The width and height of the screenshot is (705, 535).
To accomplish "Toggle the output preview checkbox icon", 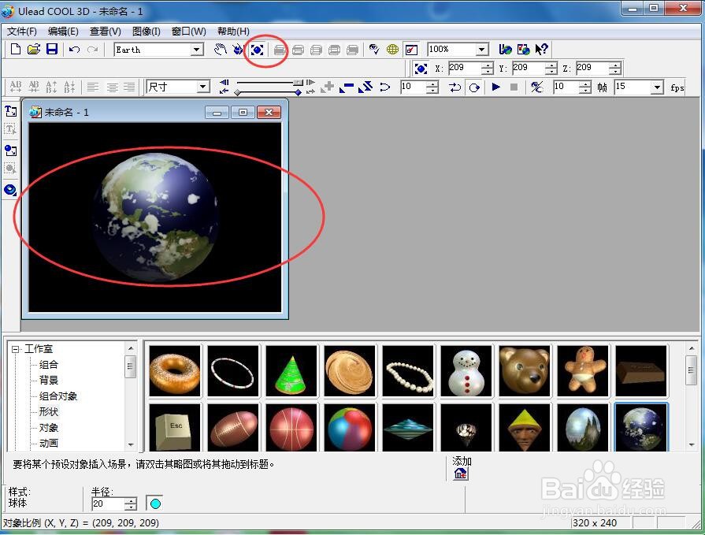I will pyautogui.click(x=411, y=50).
